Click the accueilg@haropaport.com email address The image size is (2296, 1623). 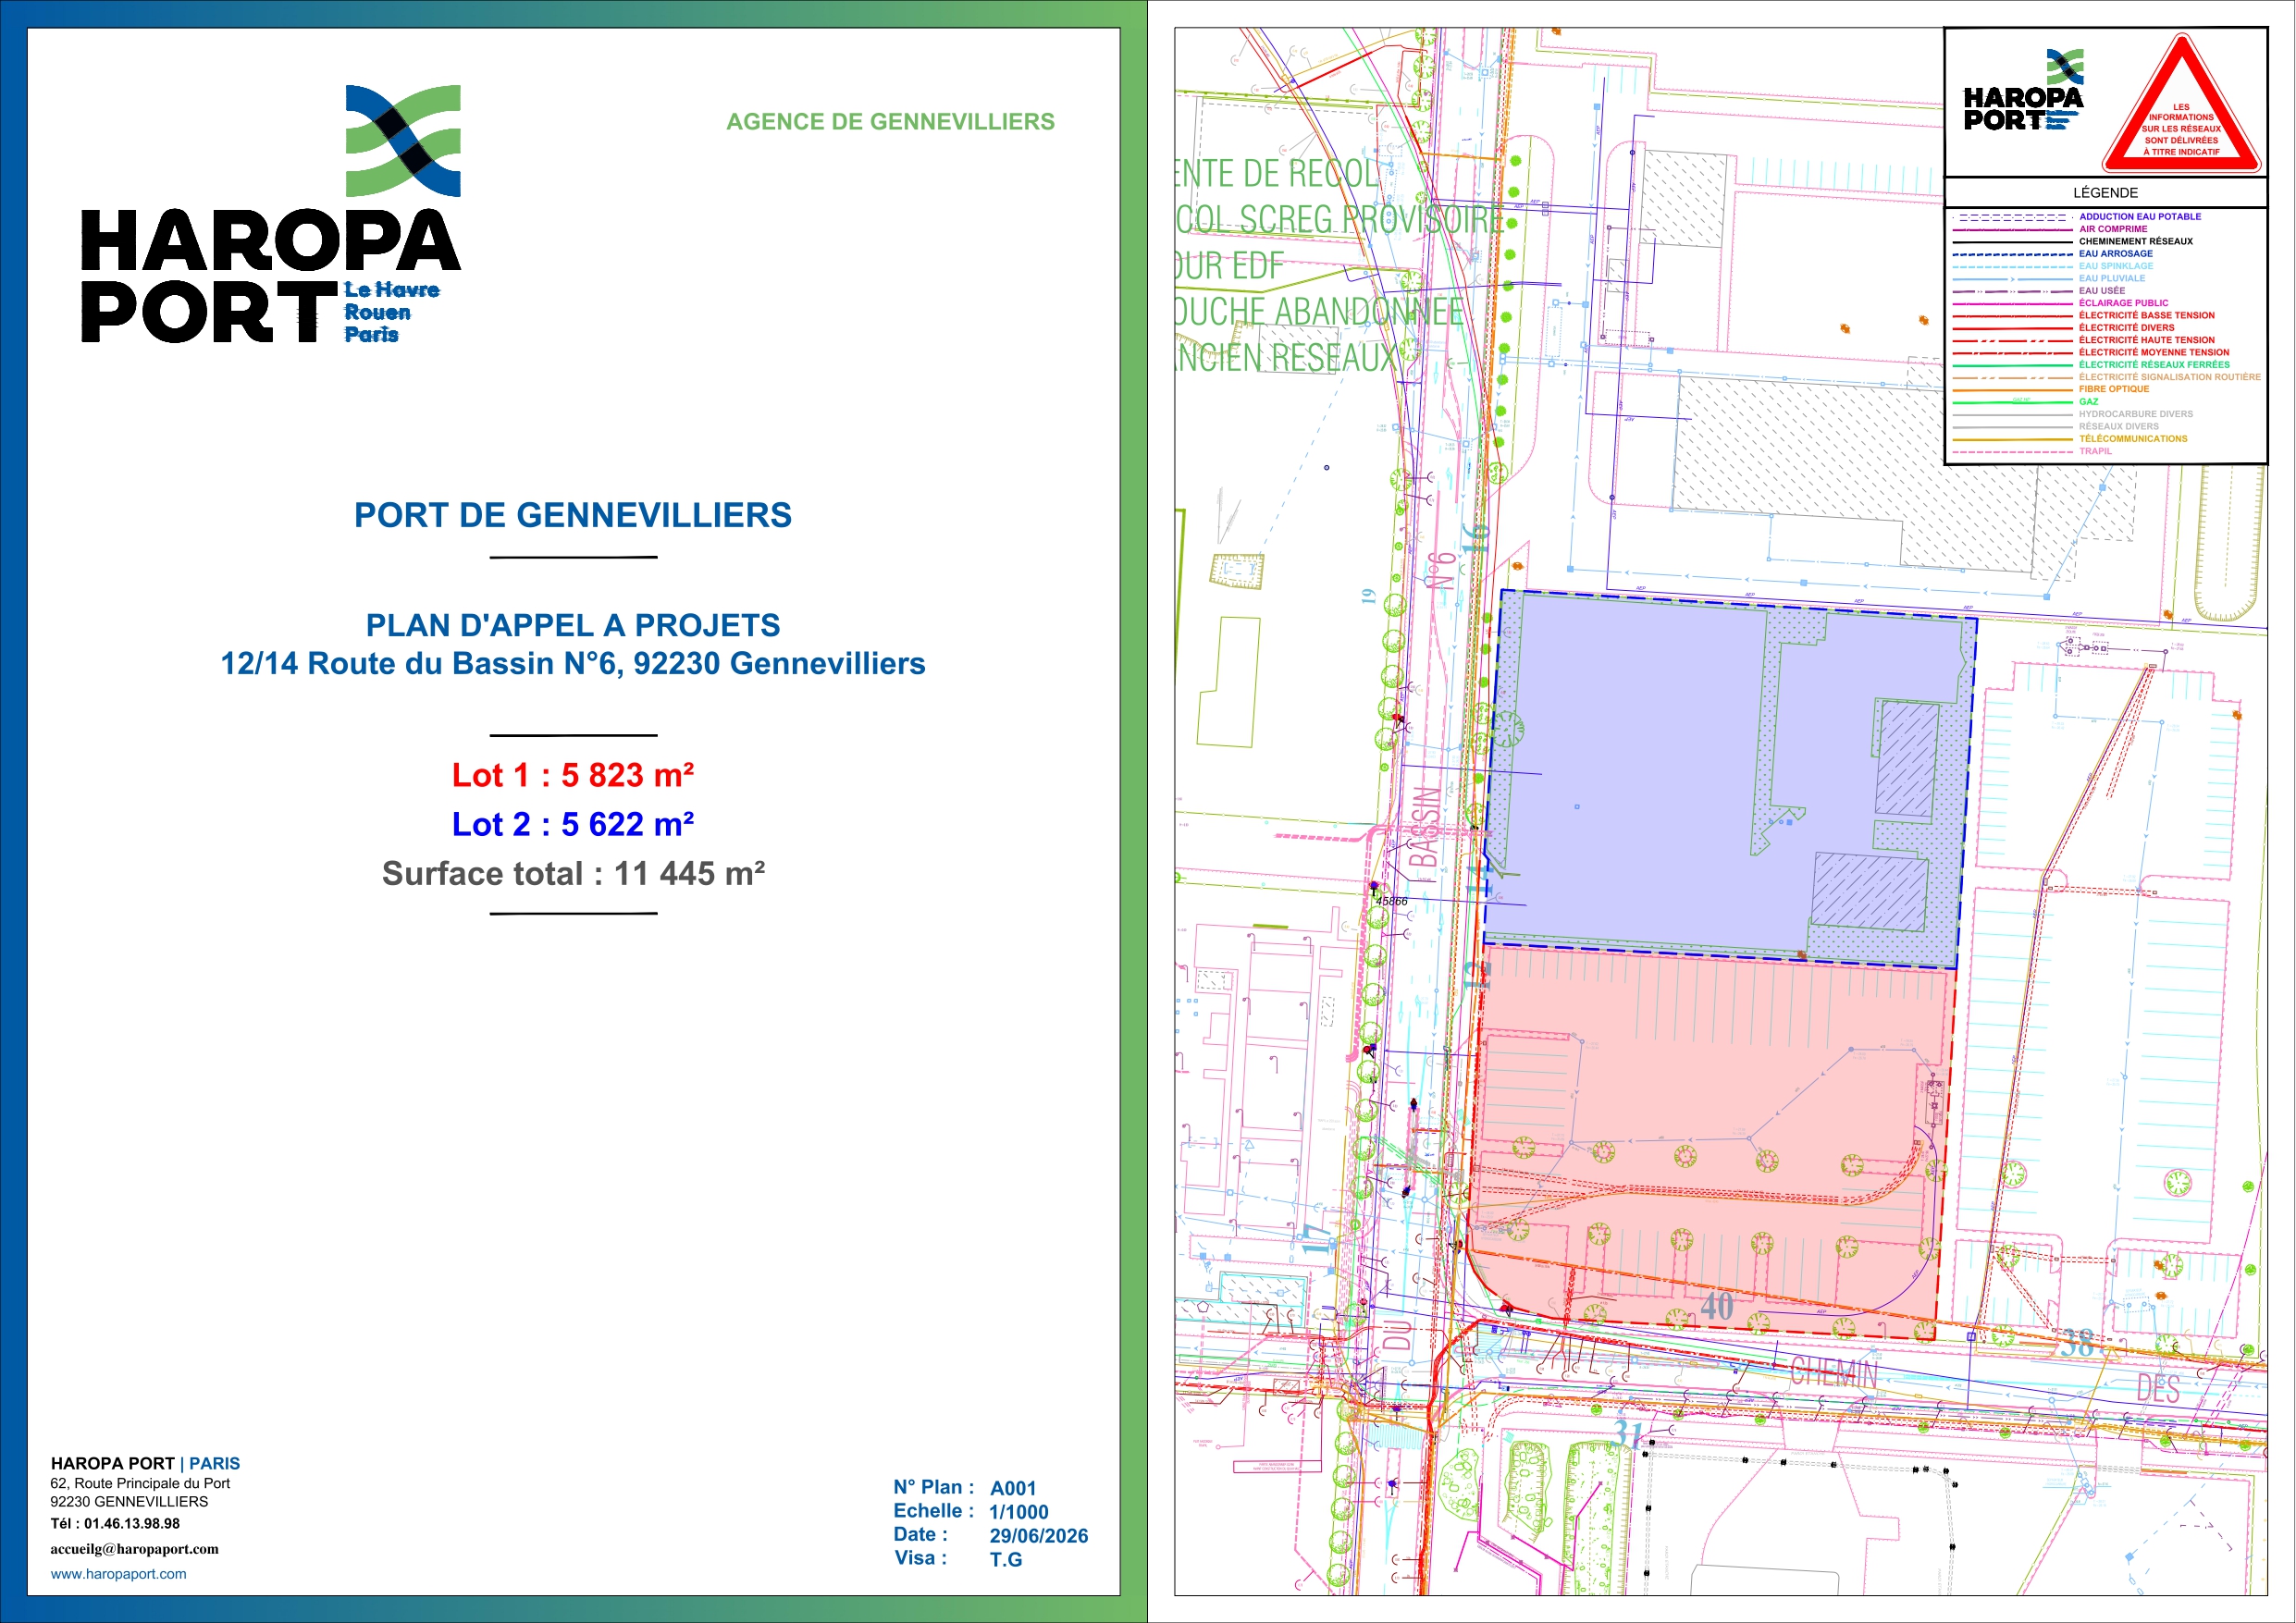[x=134, y=1548]
